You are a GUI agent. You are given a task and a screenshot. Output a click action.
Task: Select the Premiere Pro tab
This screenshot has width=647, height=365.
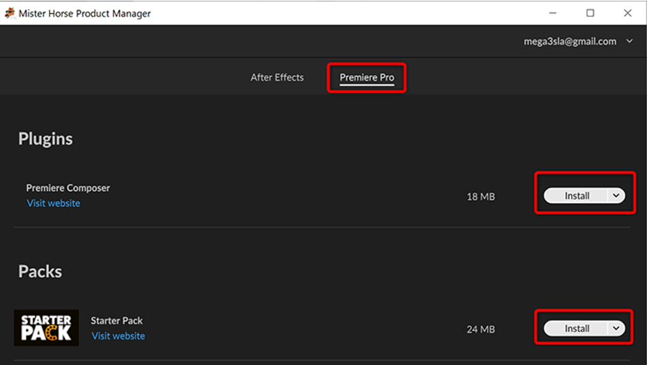(x=367, y=77)
